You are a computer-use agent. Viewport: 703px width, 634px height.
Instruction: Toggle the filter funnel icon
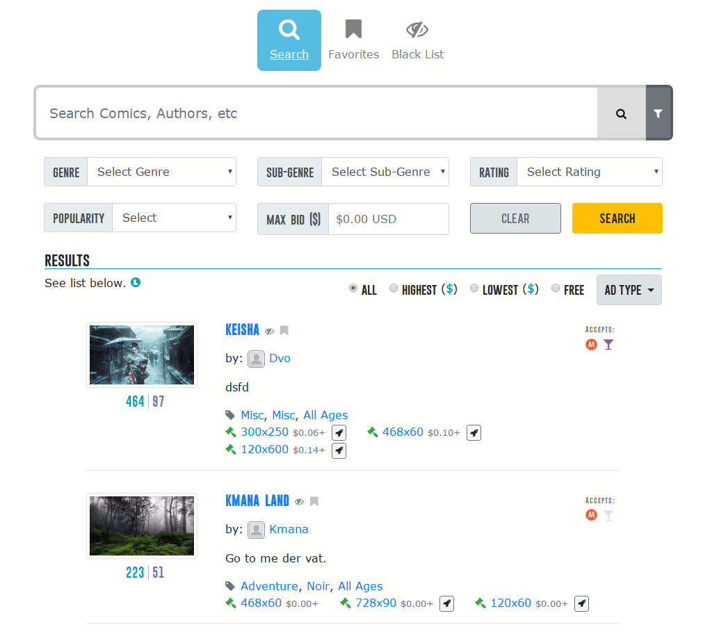(658, 113)
